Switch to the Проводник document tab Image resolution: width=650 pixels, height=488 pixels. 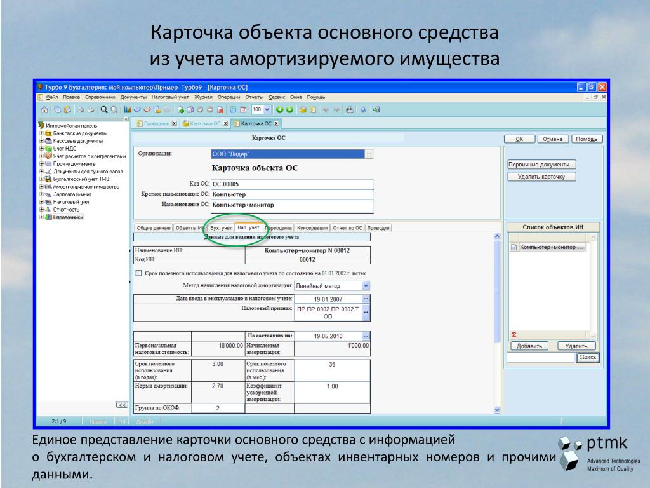tap(157, 123)
